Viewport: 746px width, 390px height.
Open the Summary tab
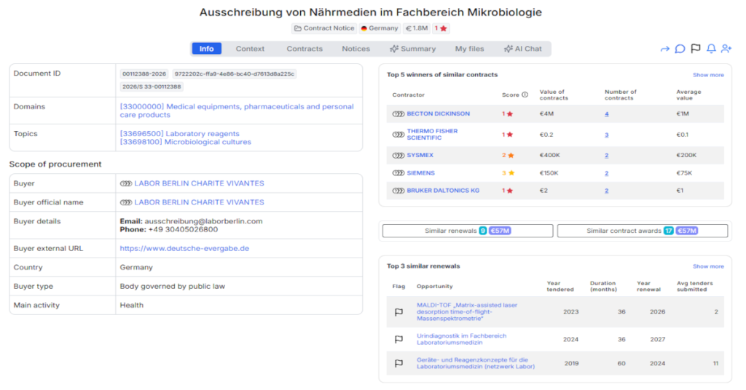click(412, 49)
